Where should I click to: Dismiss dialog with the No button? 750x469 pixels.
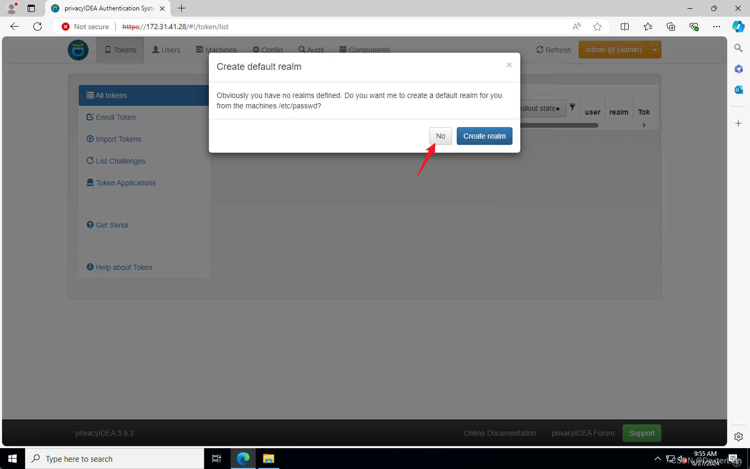pyautogui.click(x=441, y=136)
